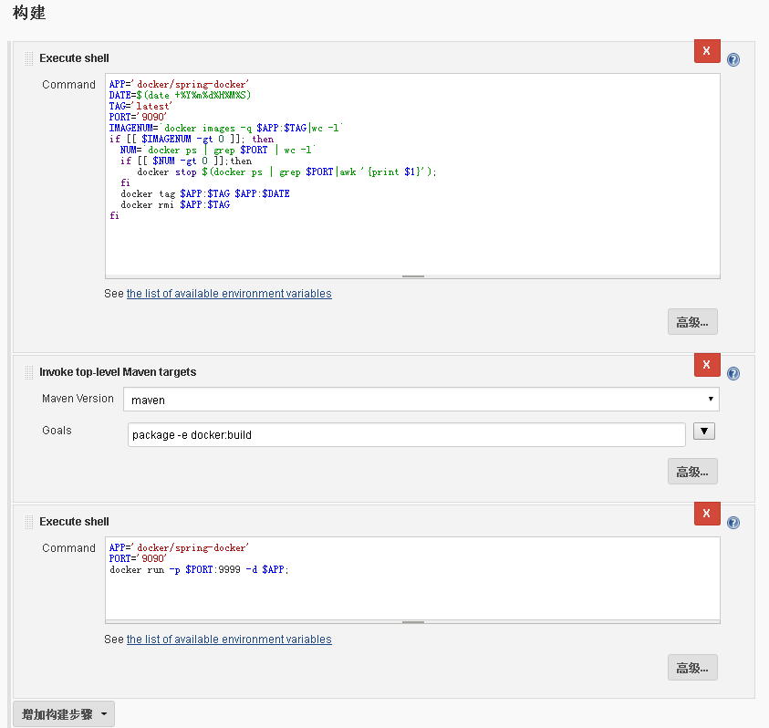Expand the Goals field options arrow
This screenshot has height=728, width=769.
tap(703, 431)
